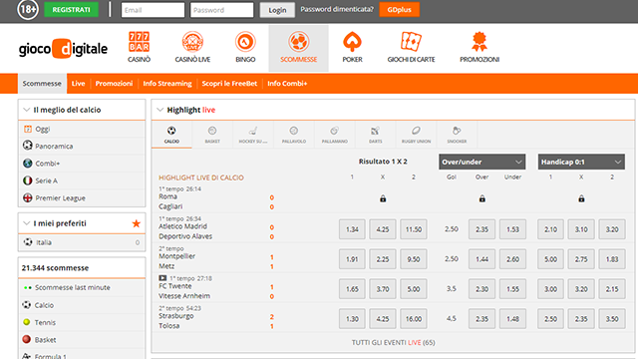Select FC Twente Under odds 1.55

(x=512, y=289)
